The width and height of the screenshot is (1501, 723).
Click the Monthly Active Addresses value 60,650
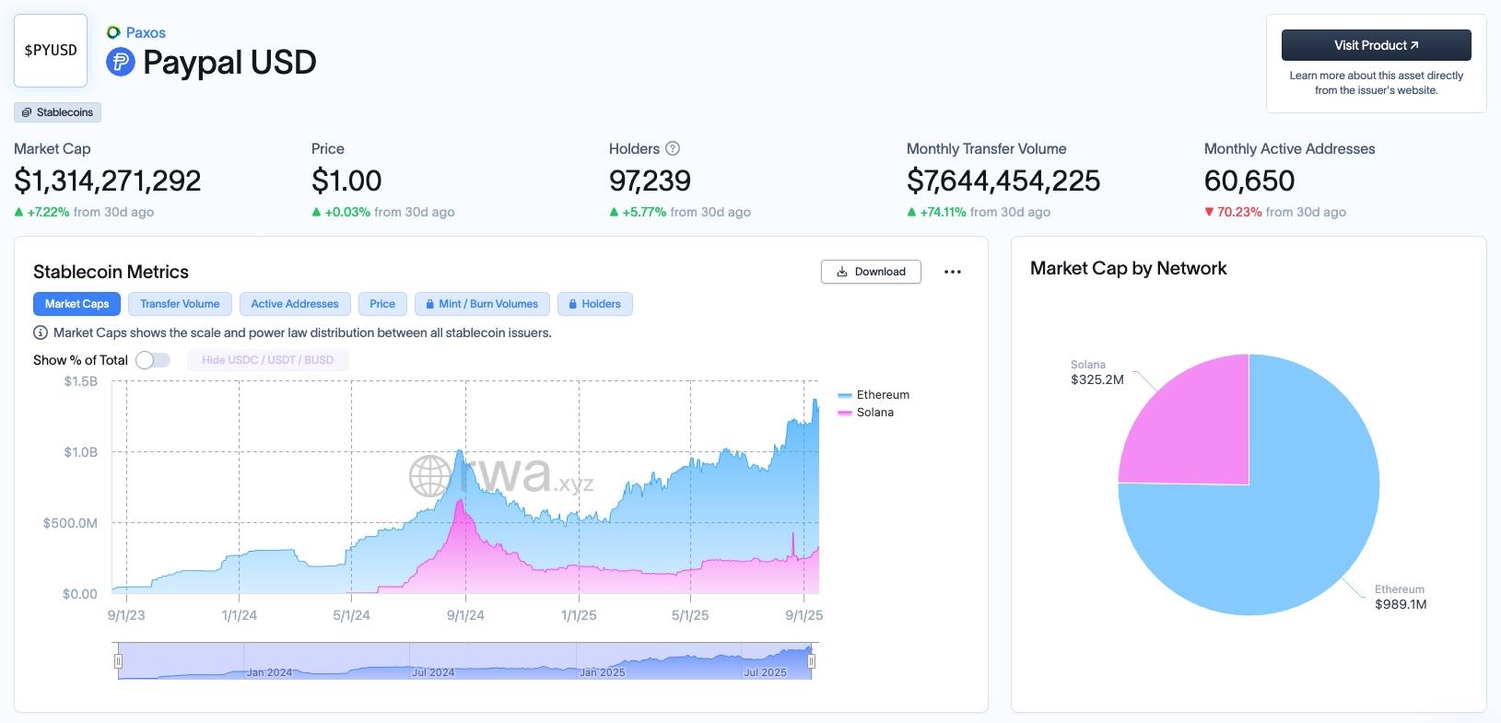1249,181
